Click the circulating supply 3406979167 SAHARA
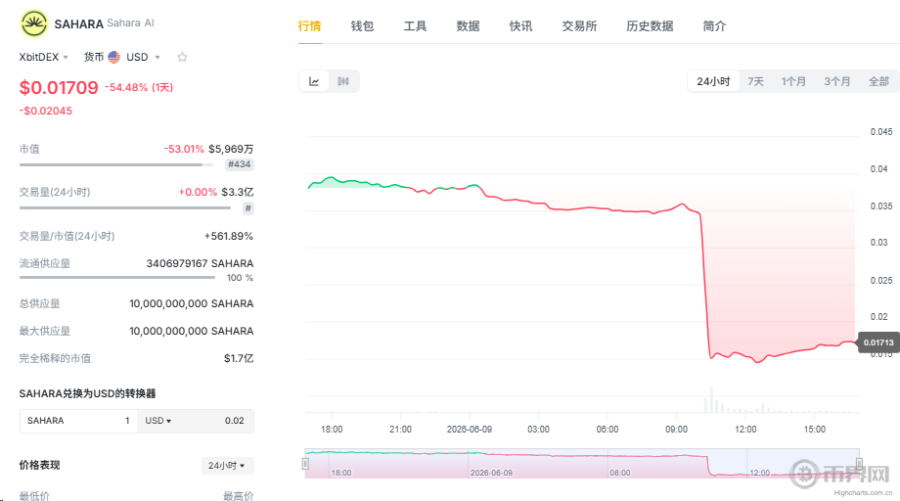 pos(200,263)
